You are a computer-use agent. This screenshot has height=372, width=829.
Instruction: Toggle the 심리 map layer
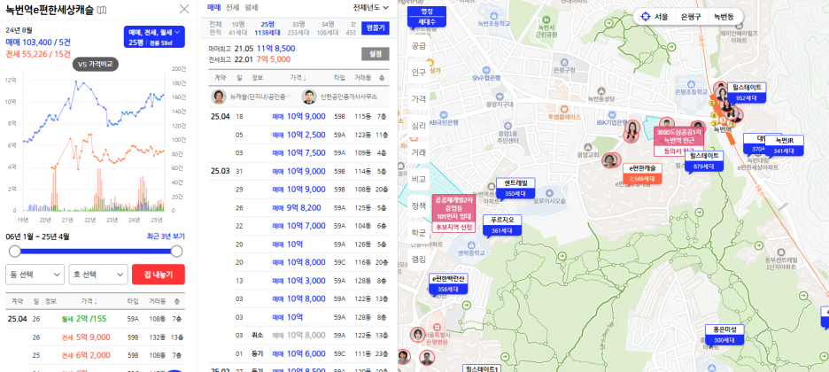tap(419, 126)
